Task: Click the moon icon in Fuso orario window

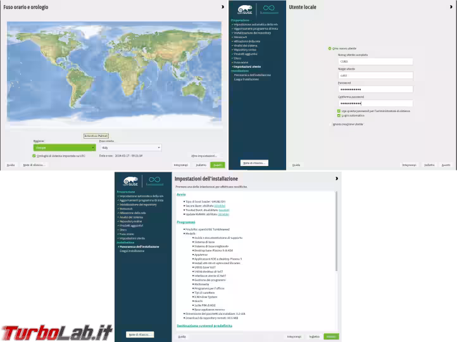Action: point(223,7)
